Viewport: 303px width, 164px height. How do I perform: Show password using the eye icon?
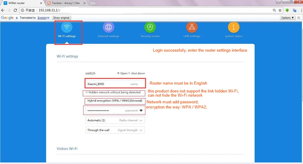[141, 110]
